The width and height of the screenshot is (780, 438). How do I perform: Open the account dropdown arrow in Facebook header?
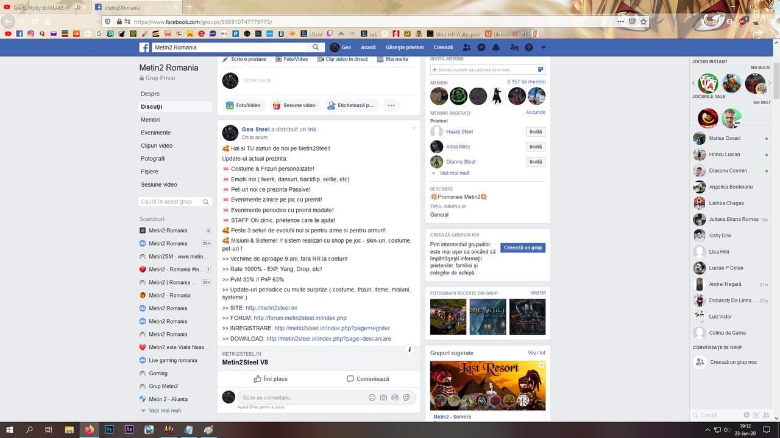tap(544, 47)
